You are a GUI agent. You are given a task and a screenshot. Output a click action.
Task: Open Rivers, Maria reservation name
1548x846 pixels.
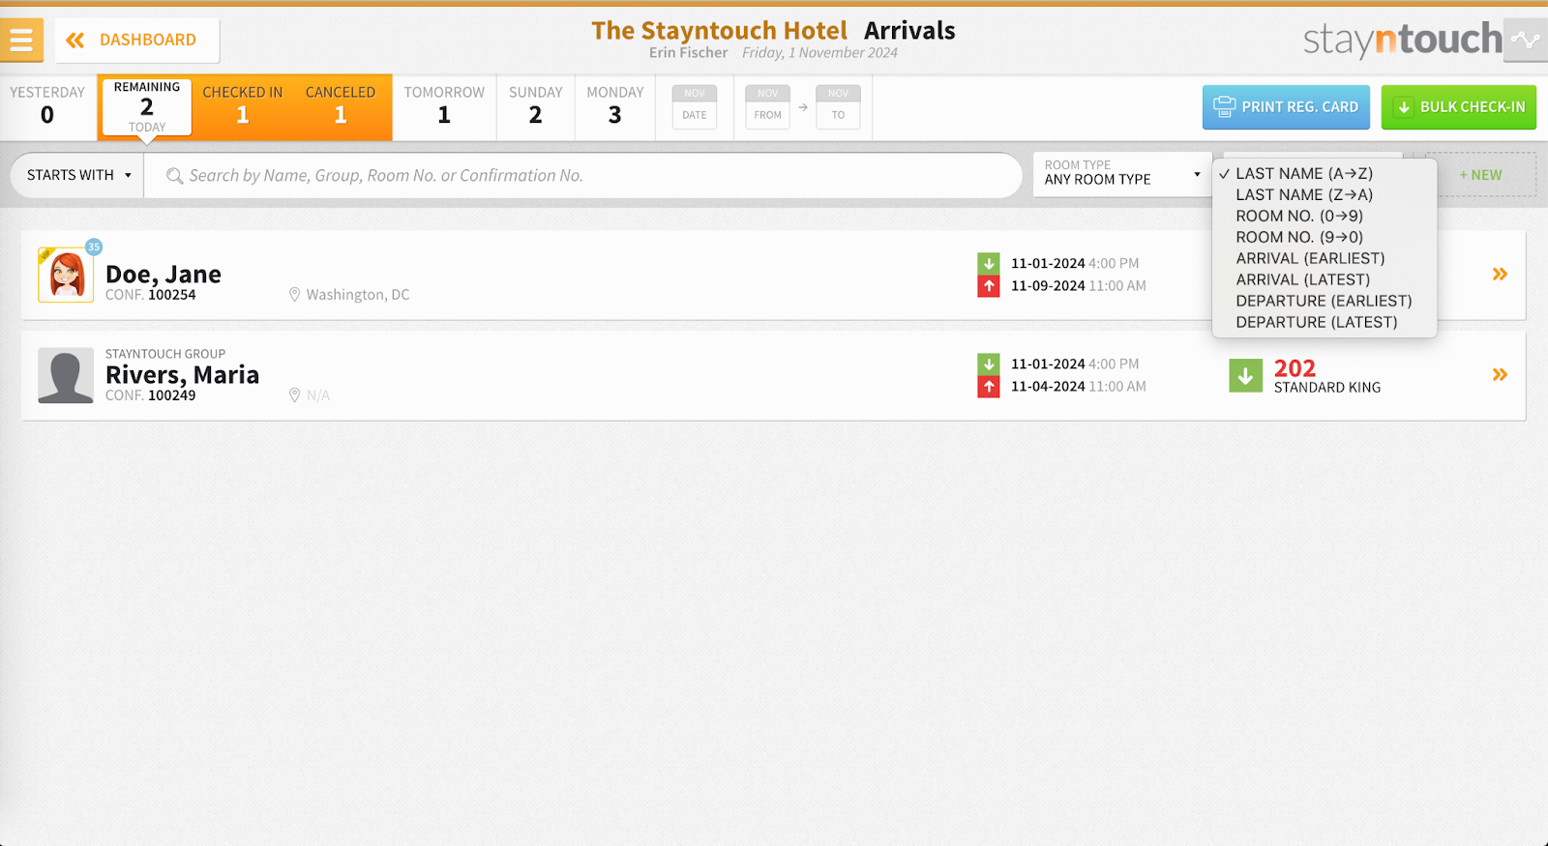(182, 375)
